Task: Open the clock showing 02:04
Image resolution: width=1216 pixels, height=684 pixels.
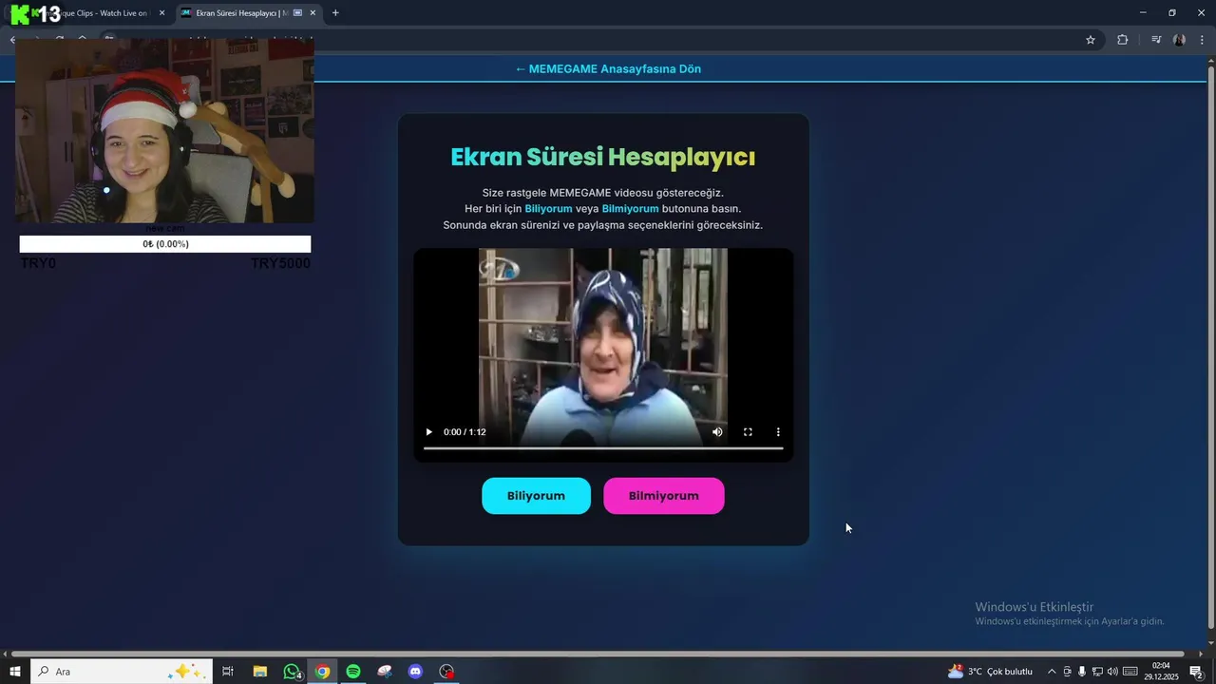Action: pyautogui.click(x=1161, y=672)
